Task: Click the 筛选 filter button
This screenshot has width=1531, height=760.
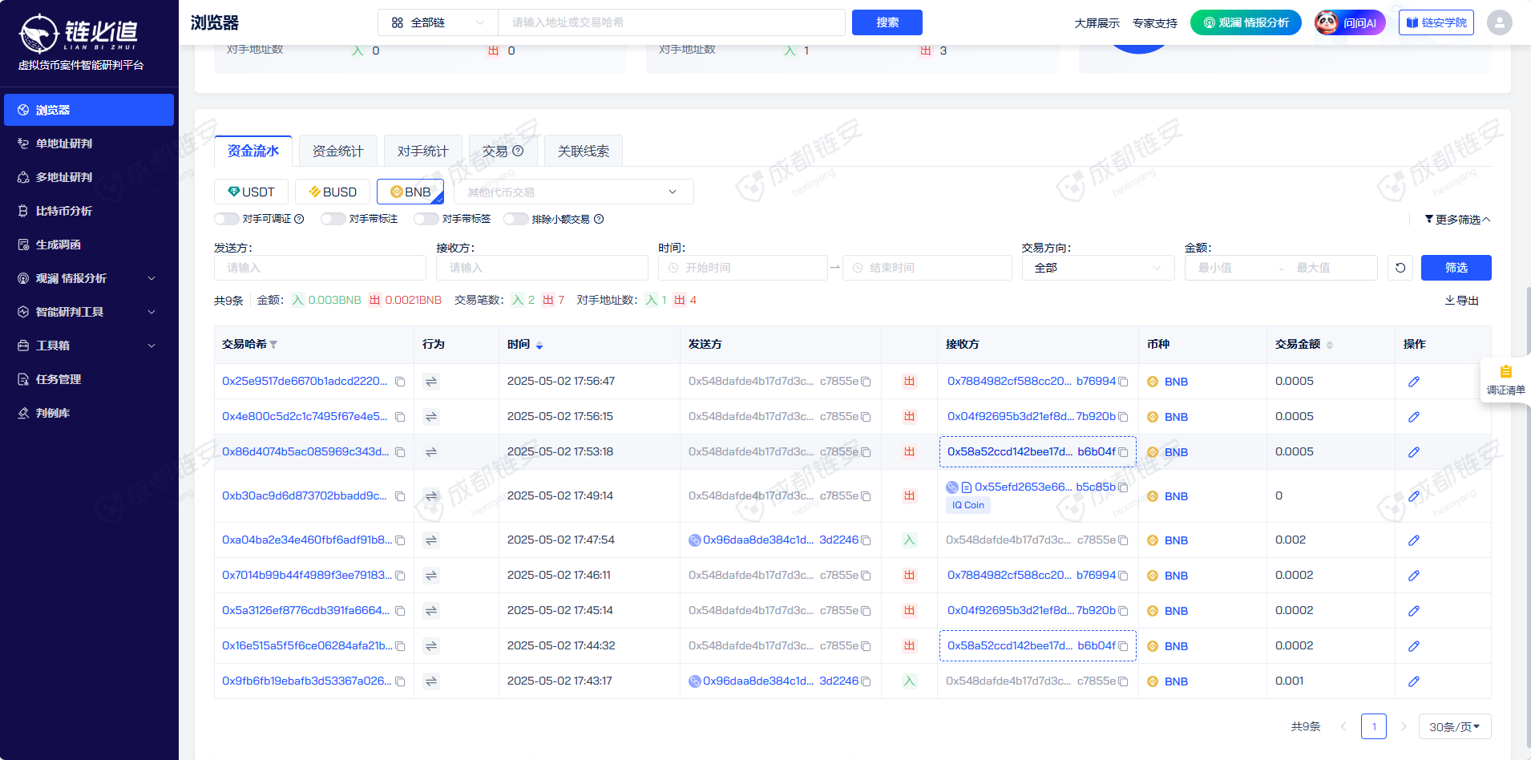Action: click(x=1456, y=268)
